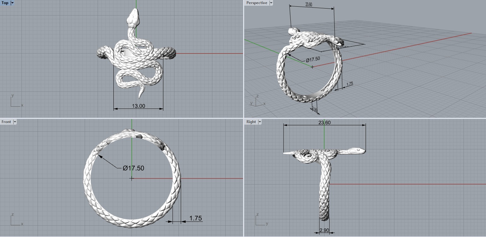Select the 1.75 dimension in Perspective view
Image resolution: width=486 pixels, height=237 pixels.
coord(349,84)
